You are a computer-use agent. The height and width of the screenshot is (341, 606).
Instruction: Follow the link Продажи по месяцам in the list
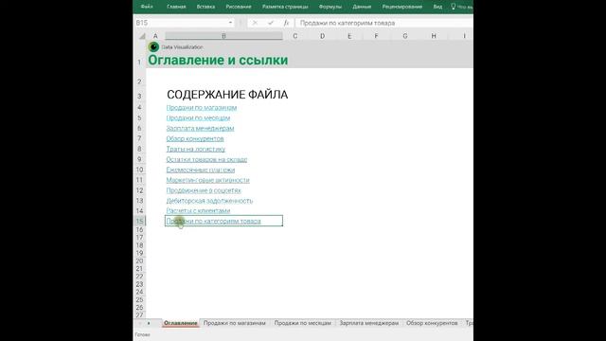198,117
